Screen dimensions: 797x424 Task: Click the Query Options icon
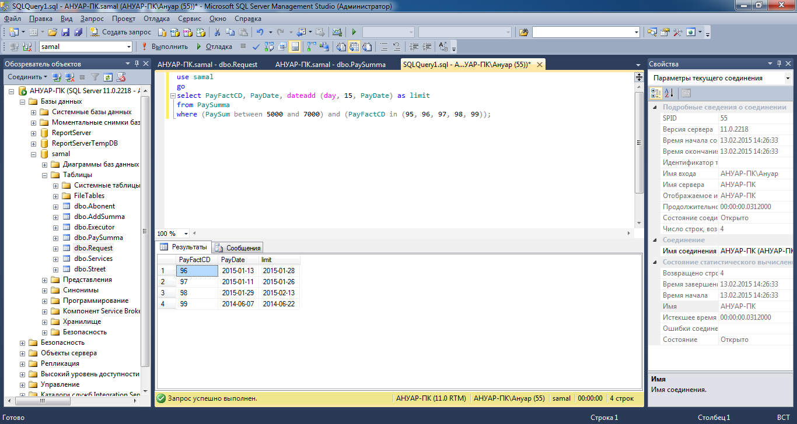click(x=282, y=47)
